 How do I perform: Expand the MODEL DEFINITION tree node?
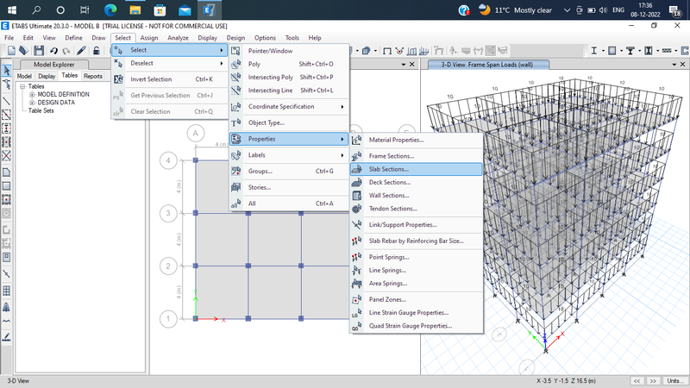coord(32,95)
